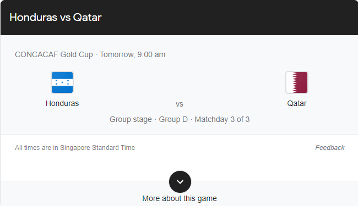Expand match details with the down chevron
This screenshot has height=206, width=358.
tap(180, 182)
